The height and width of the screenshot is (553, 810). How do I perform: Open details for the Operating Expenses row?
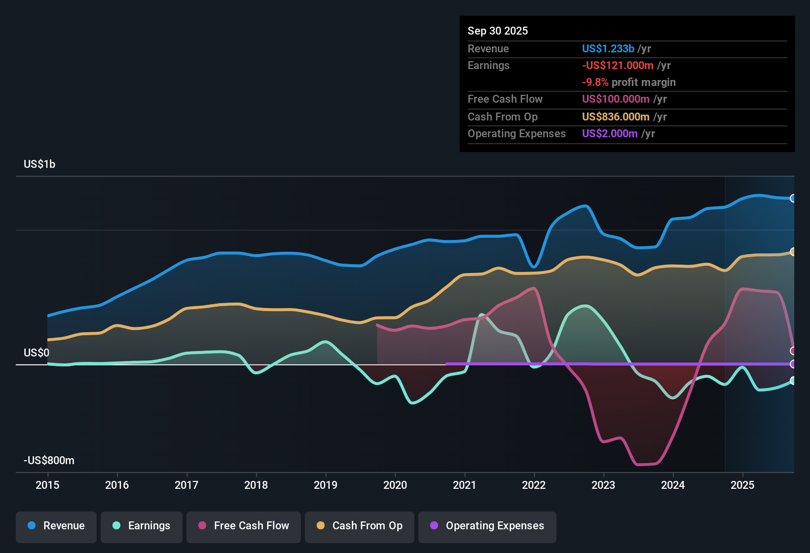click(516, 133)
